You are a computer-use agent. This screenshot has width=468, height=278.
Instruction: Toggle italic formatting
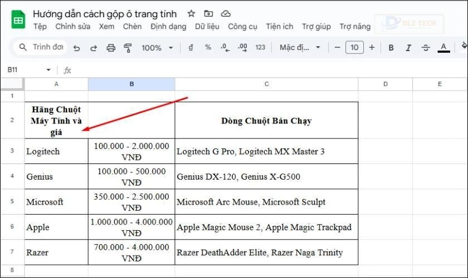click(x=408, y=48)
